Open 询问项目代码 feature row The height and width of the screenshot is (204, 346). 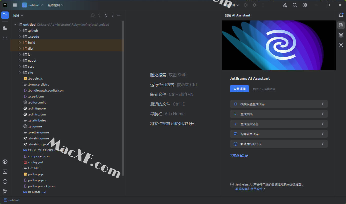click(279, 134)
